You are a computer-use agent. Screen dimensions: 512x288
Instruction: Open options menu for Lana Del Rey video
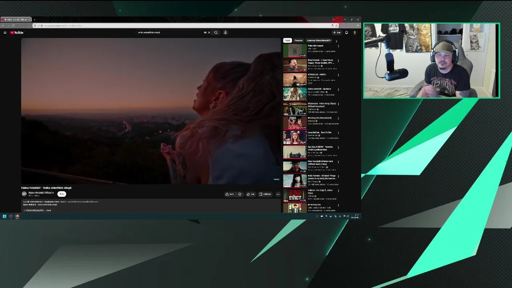pyautogui.click(x=338, y=133)
